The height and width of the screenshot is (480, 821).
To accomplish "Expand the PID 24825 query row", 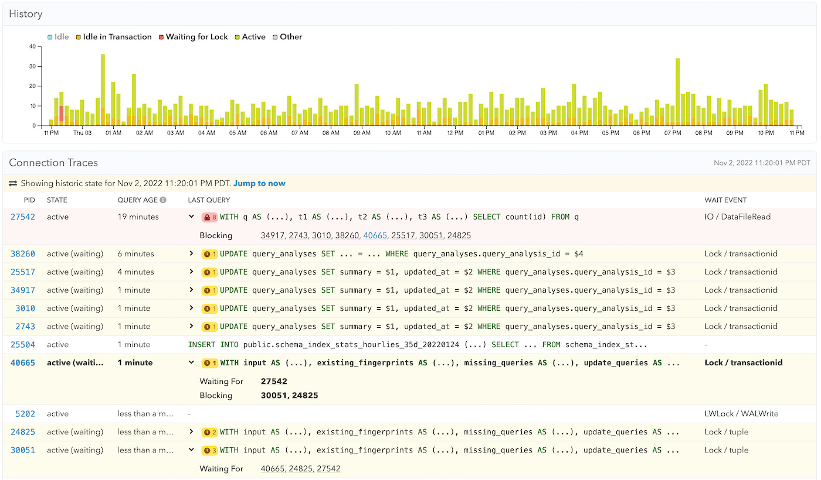I will click(191, 432).
